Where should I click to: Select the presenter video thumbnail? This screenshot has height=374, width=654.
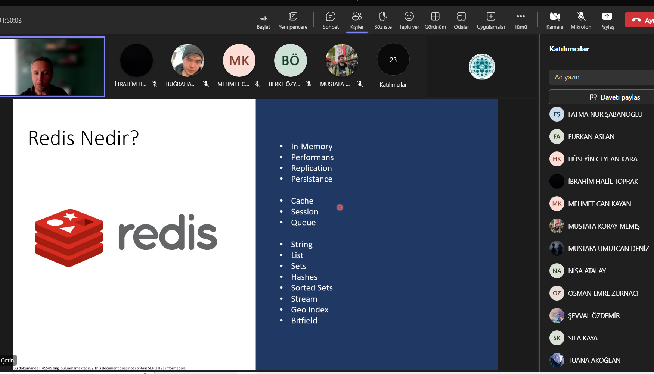click(52, 66)
